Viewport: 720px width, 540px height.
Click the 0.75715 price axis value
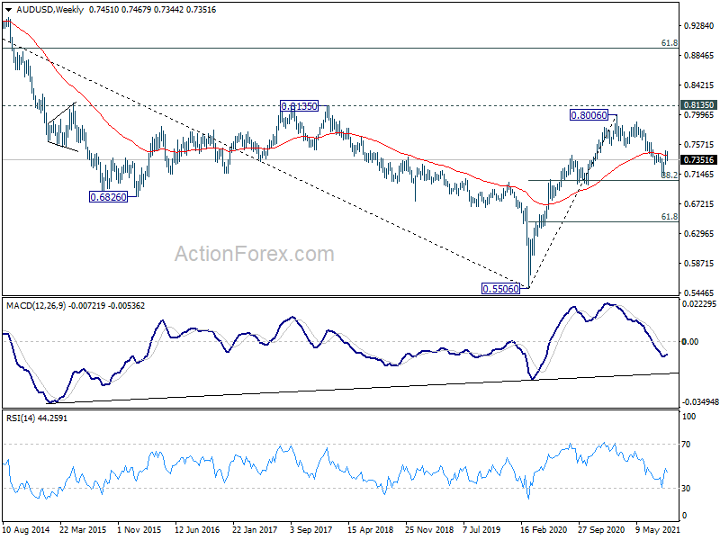pyautogui.click(x=699, y=144)
